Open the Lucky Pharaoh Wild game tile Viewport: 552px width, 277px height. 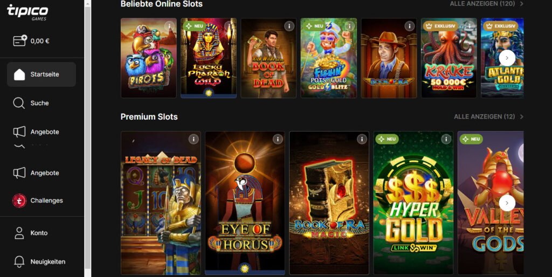(209, 58)
